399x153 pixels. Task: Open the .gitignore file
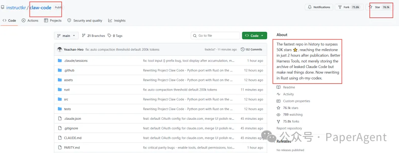71,129
